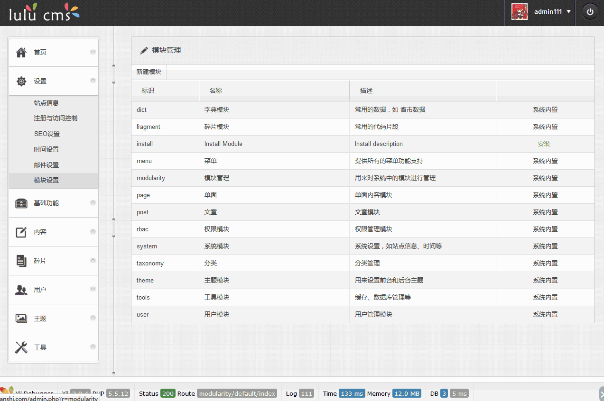Click the 新建模块 button

tap(149, 72)
